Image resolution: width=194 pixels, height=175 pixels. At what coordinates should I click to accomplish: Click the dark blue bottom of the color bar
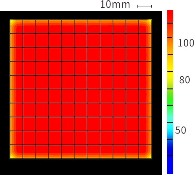coord(170,165)
